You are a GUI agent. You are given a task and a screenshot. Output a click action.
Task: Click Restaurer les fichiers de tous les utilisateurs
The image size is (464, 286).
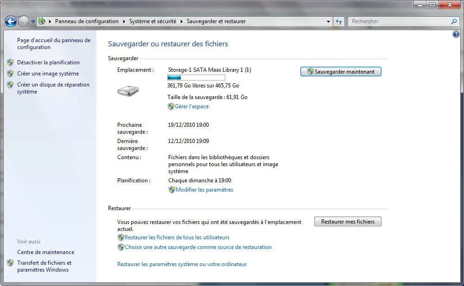point(177,237)
